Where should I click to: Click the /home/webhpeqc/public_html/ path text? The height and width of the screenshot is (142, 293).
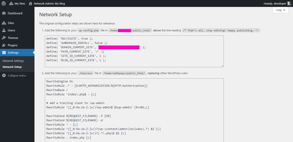(124, 73)
